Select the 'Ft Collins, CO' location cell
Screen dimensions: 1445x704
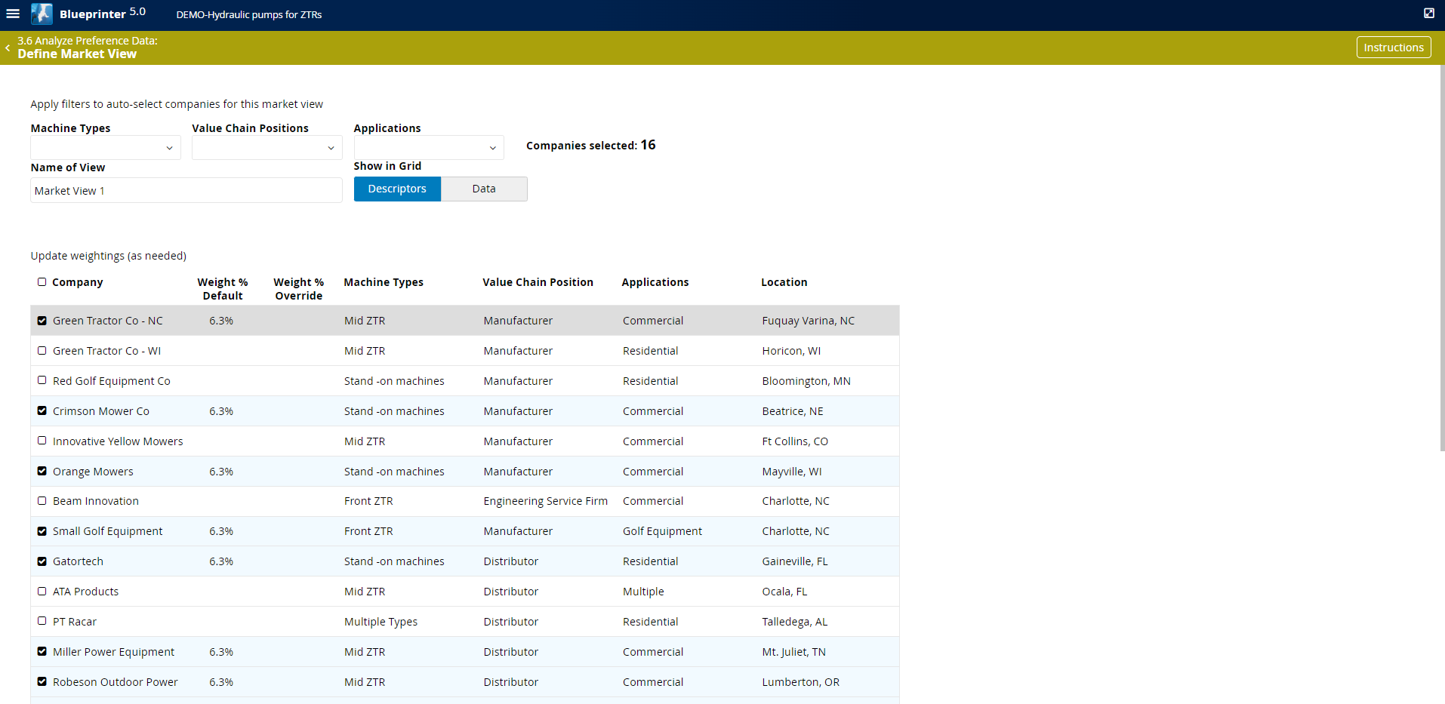795,441
